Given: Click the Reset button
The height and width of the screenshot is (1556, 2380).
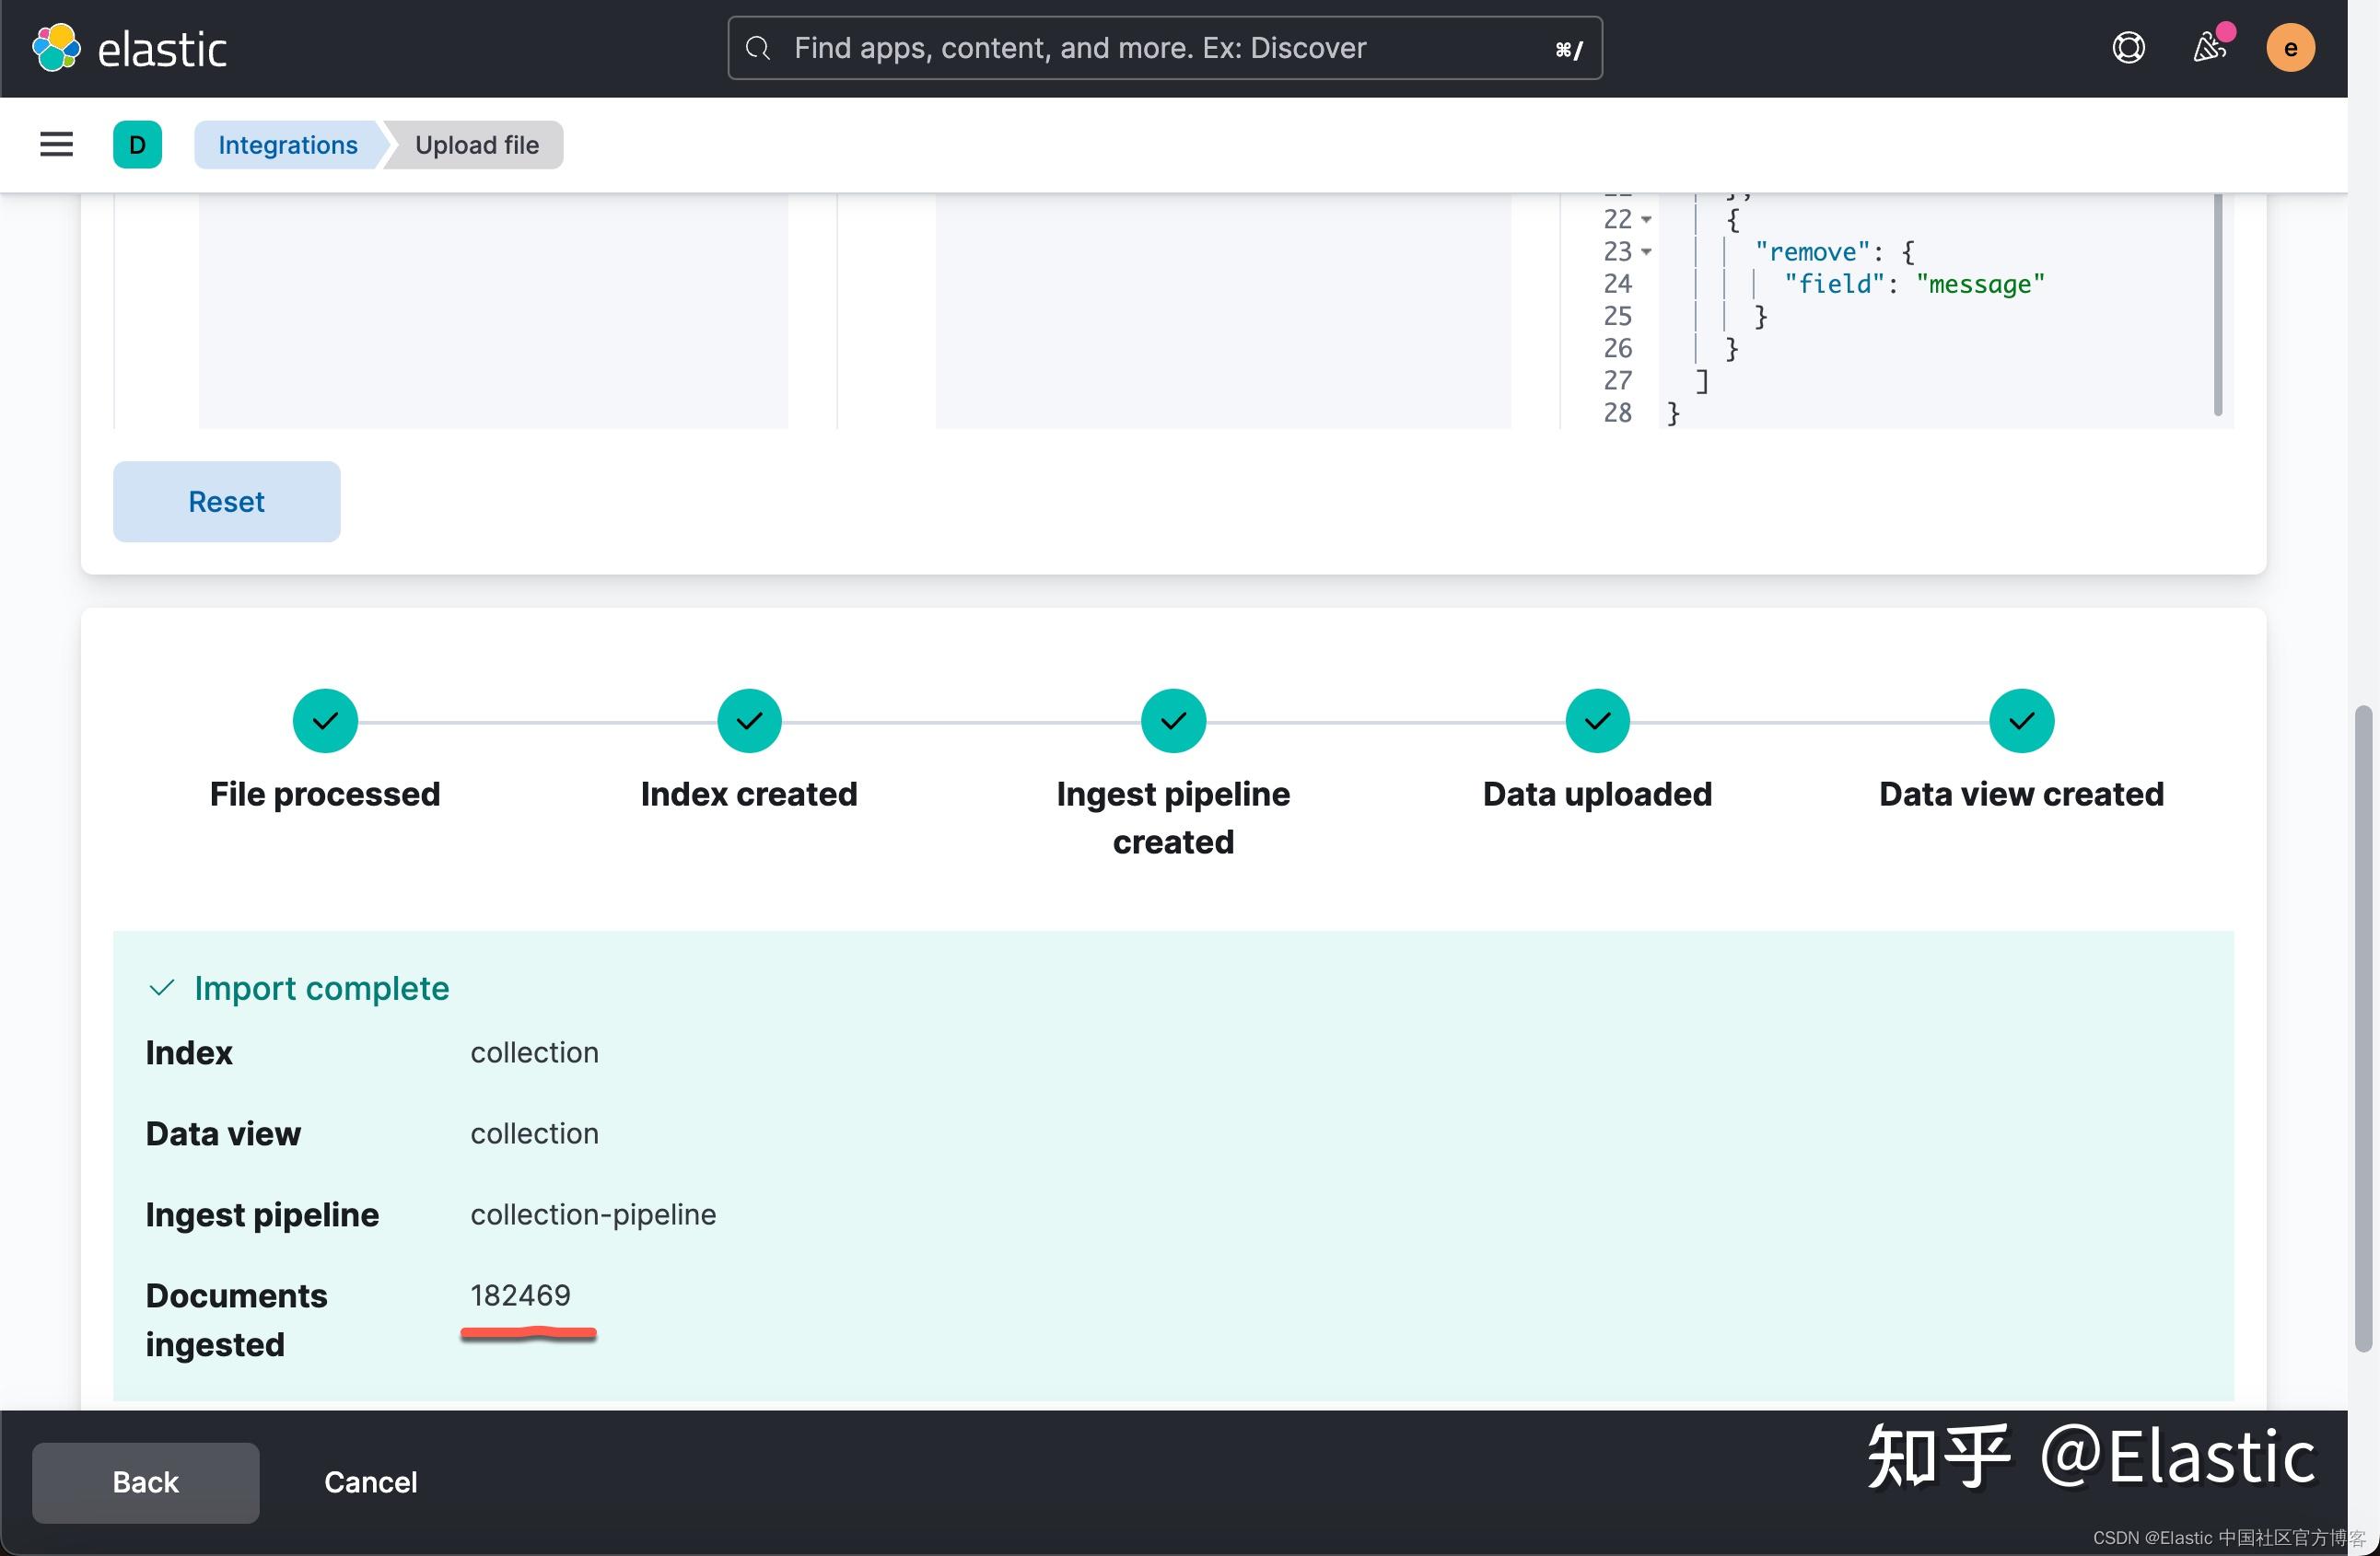Looking at the screenshot, I should (x=226, y=501).
